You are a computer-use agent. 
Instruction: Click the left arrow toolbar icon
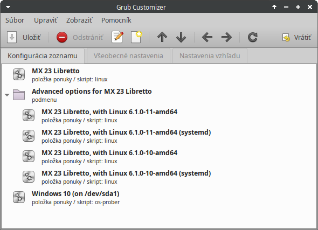[207, 37]
